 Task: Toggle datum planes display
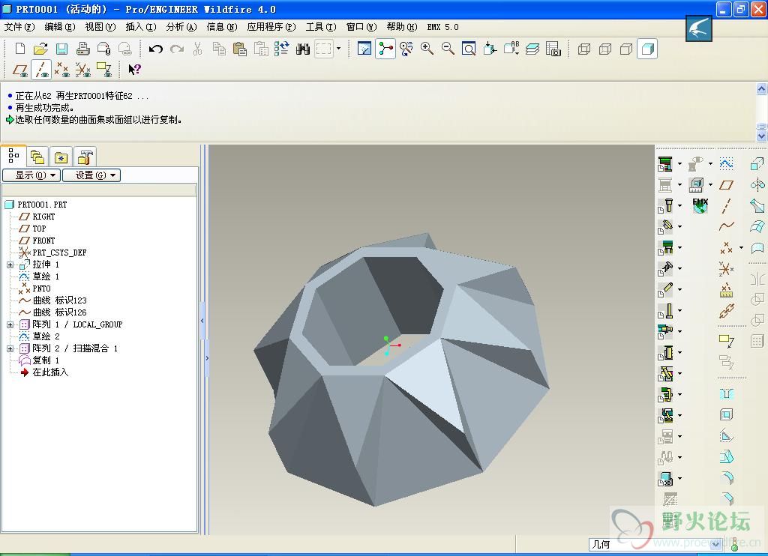point(19,70)
